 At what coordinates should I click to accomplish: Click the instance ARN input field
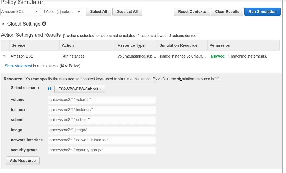point(102,110)
